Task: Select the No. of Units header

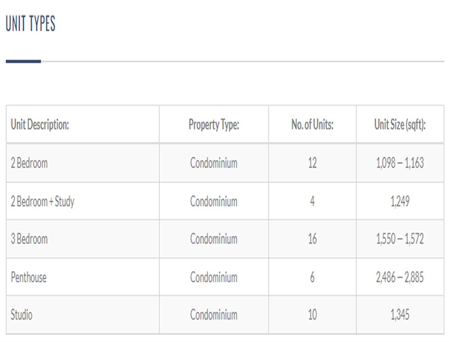Action: pos(312,125)
